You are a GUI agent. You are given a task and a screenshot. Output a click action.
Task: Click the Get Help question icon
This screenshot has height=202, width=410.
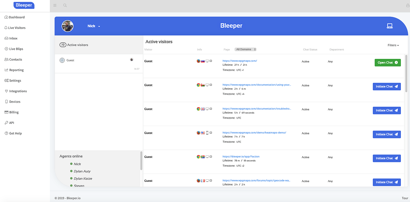tap(6, 133)
